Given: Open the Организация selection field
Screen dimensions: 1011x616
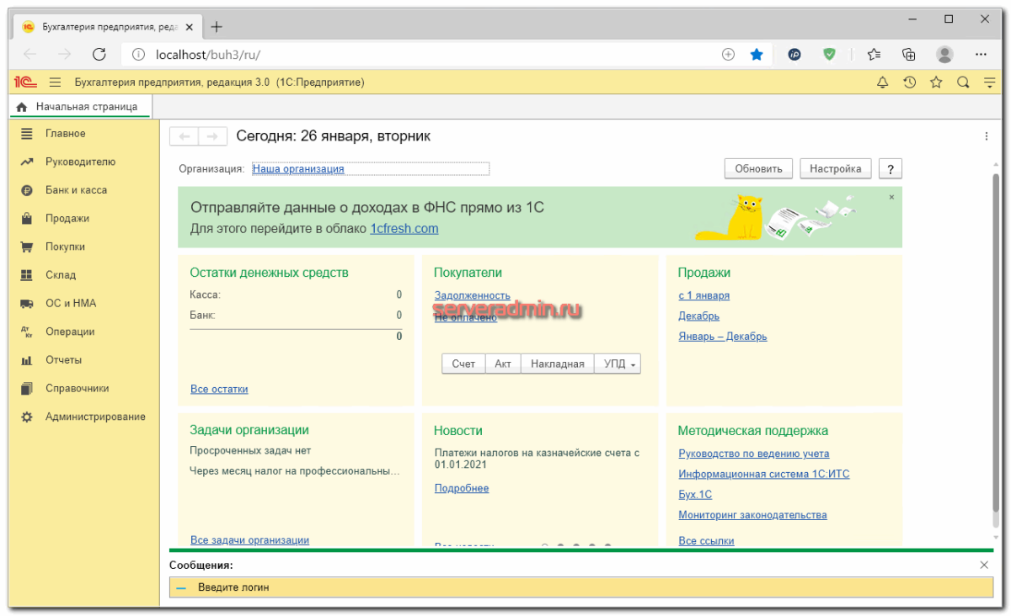Looking at the screenshot, I should pyautogui.click(x=299, y=168).
